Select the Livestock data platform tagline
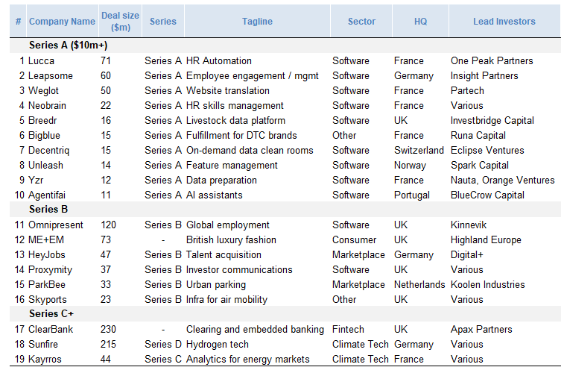The image size is (564, 373). tap(235, 121)
